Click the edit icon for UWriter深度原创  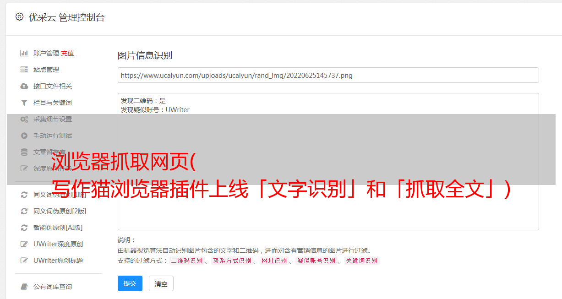[24, 244]
